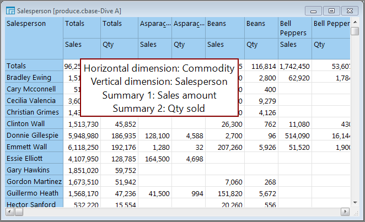The image size is (365, 222).
Task: Click the vertical scrollbar up arrow
Action: (355, 21)
